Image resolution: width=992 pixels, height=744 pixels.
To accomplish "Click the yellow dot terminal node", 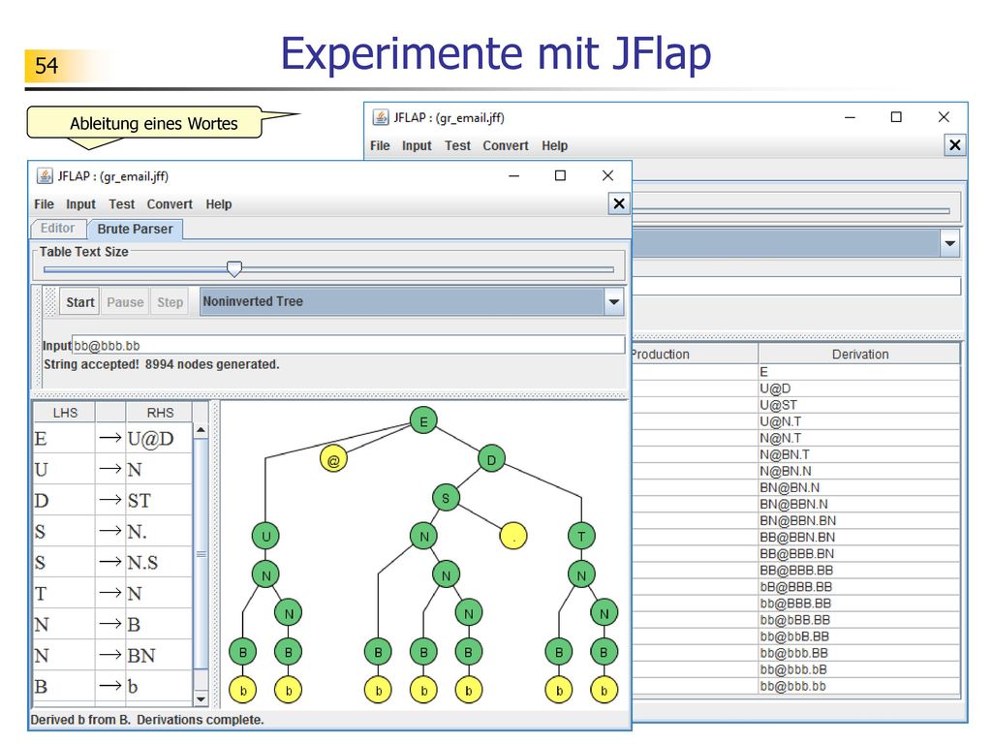I will click(x=513, y=537).
